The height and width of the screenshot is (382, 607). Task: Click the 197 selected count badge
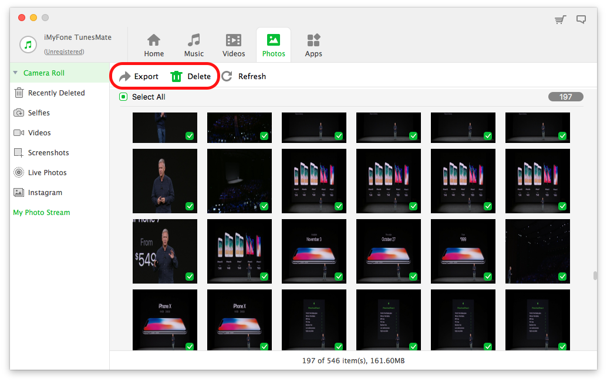tap(565, 97)
